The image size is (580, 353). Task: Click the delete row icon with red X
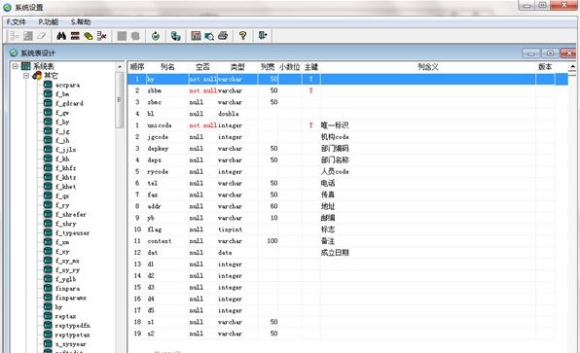click(101, 36)
